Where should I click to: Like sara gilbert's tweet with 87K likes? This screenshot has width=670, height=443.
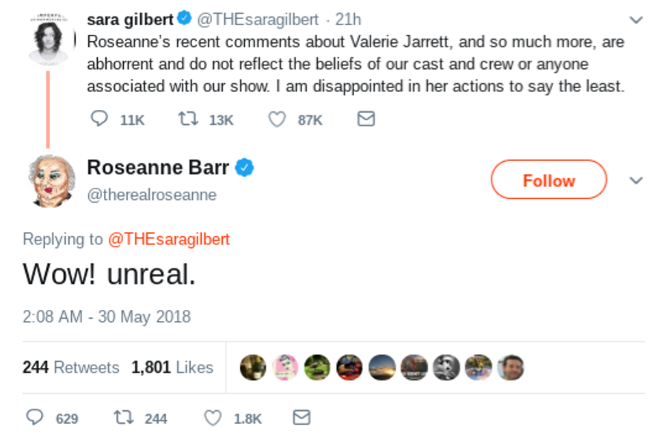[x=276, y=119]
